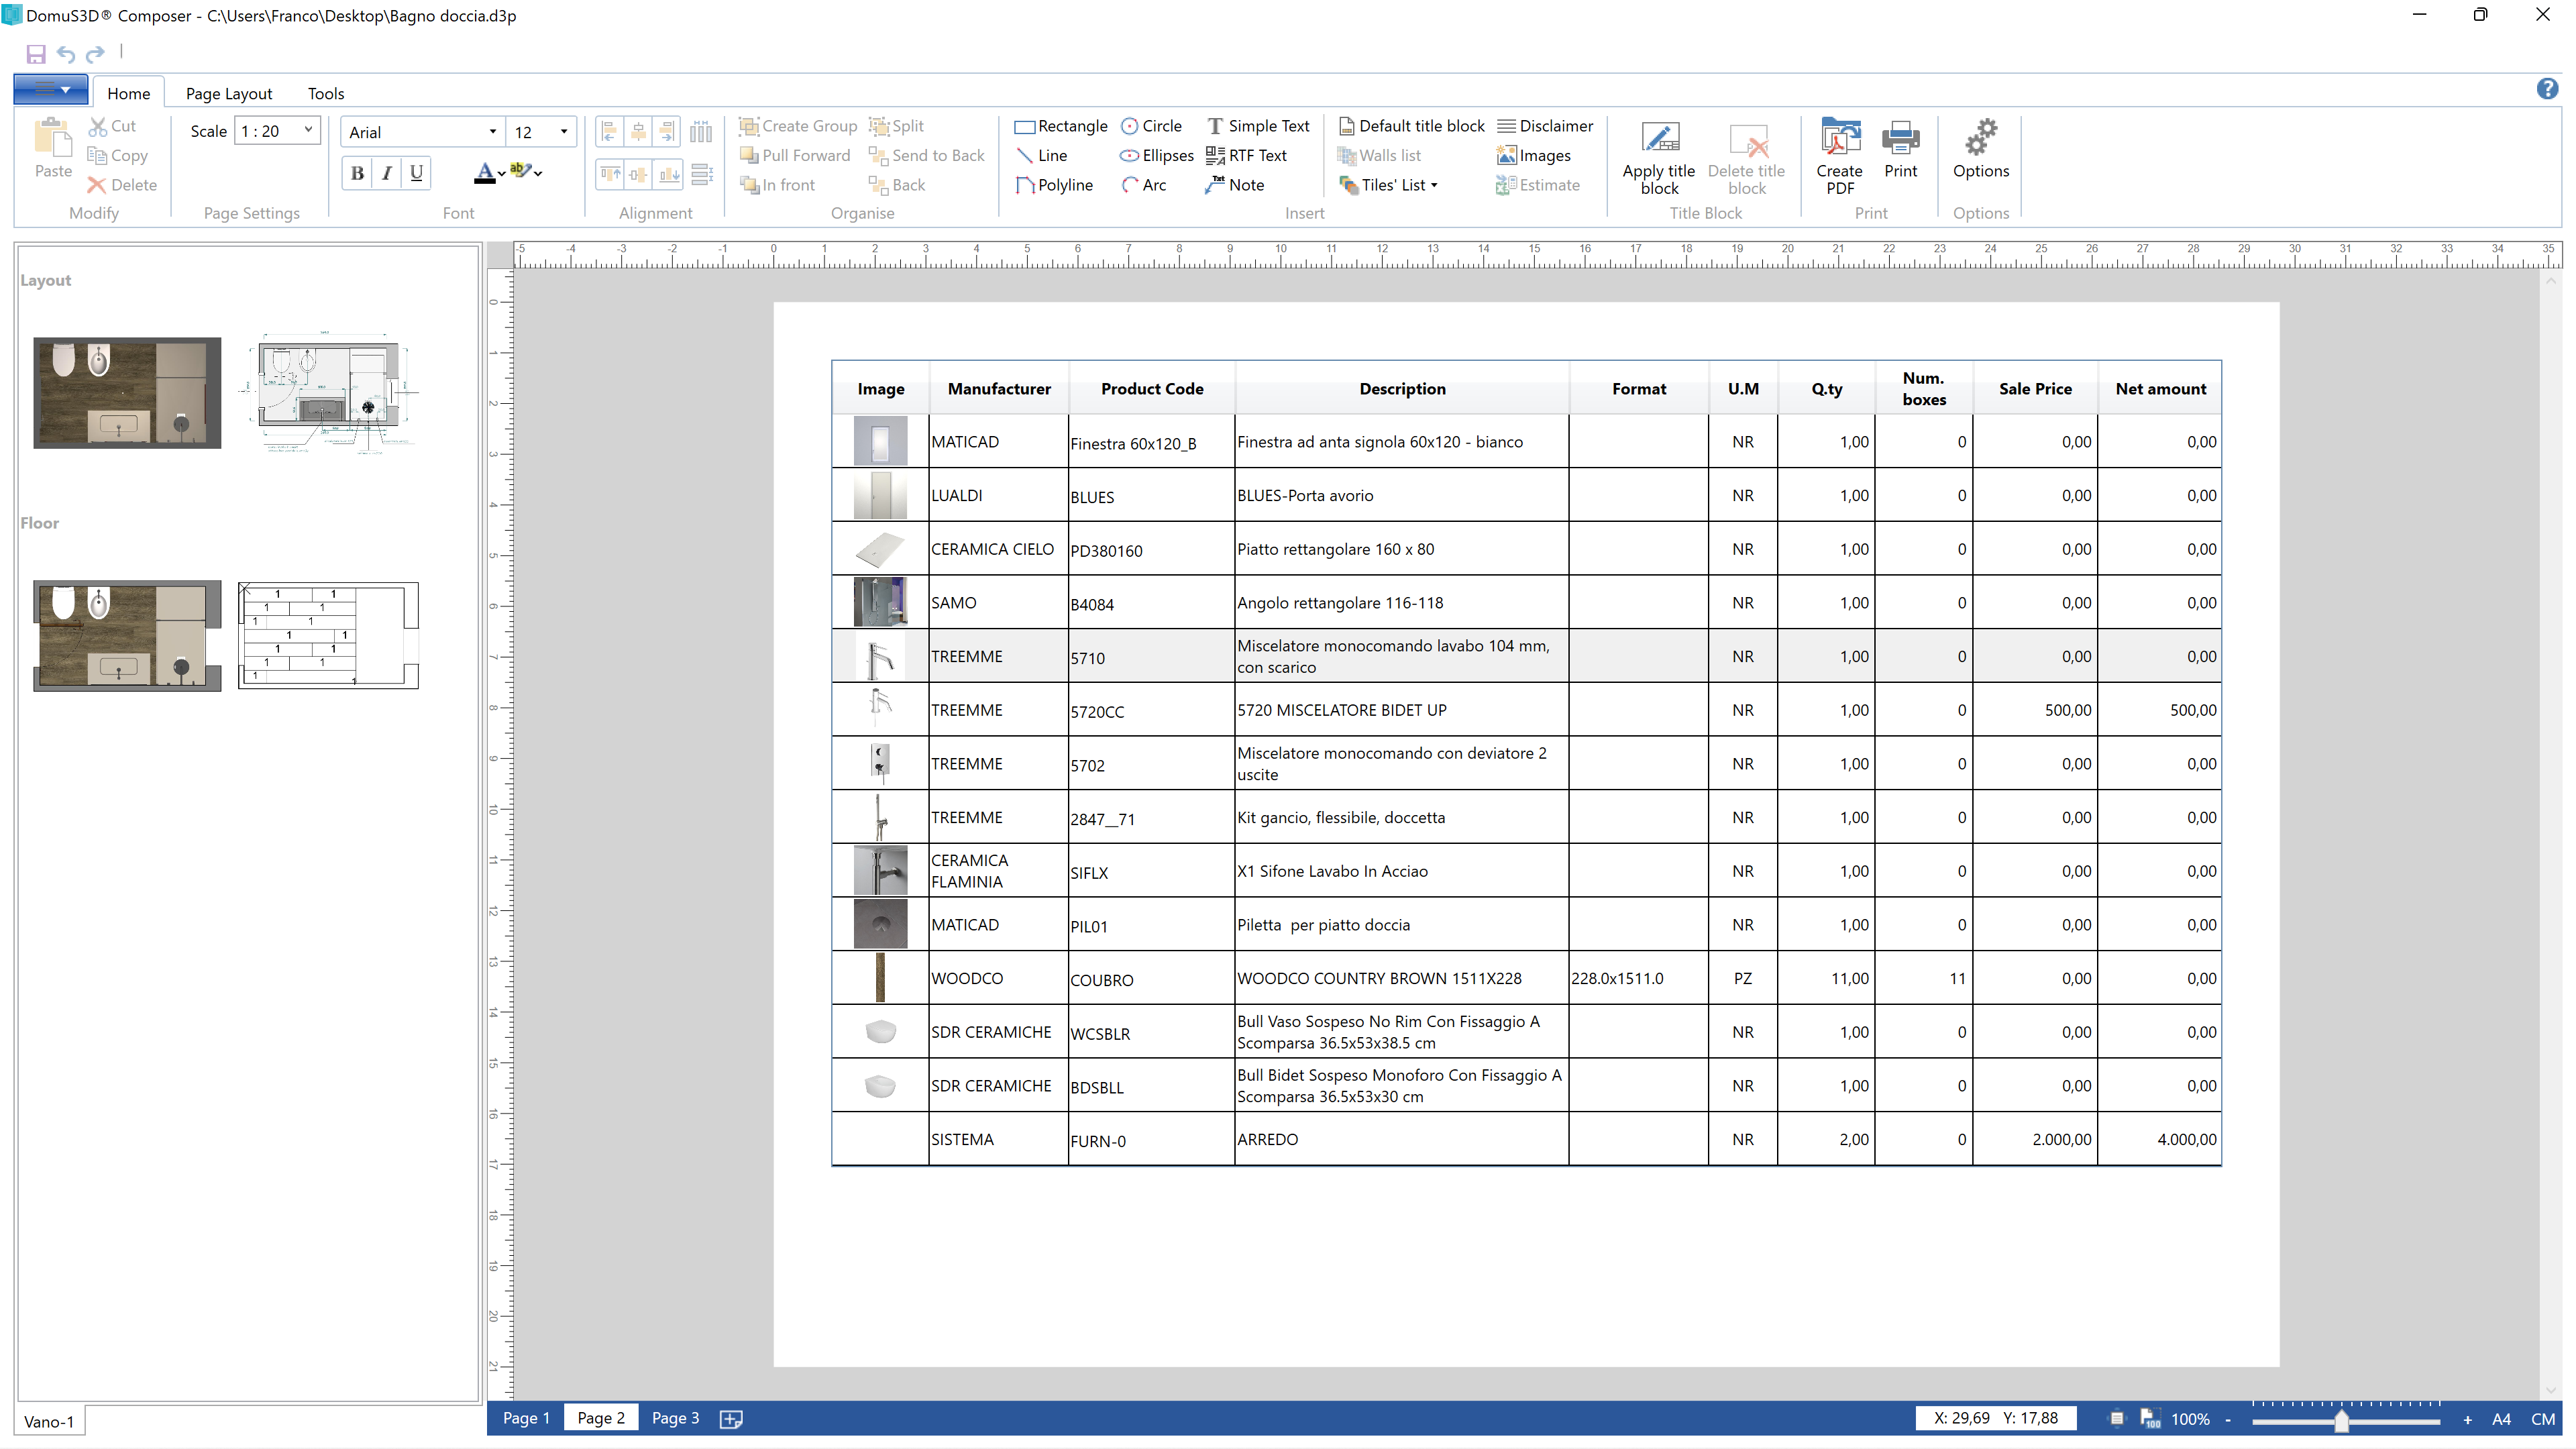
Task: Adjust the zoom slider handle
Action: (2342, 1421)
